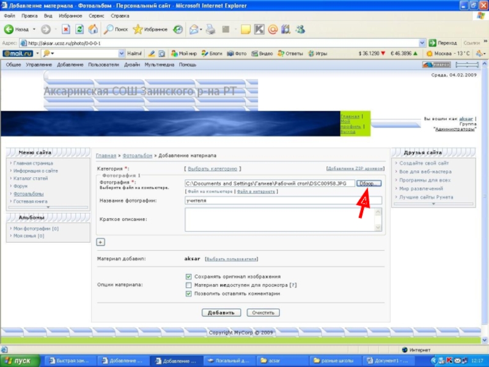Click the photo file path input field

[x=270, y=183]
